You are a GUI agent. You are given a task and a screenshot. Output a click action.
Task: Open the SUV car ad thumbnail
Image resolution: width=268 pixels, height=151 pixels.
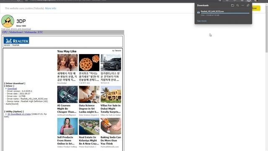click(111, 62)
